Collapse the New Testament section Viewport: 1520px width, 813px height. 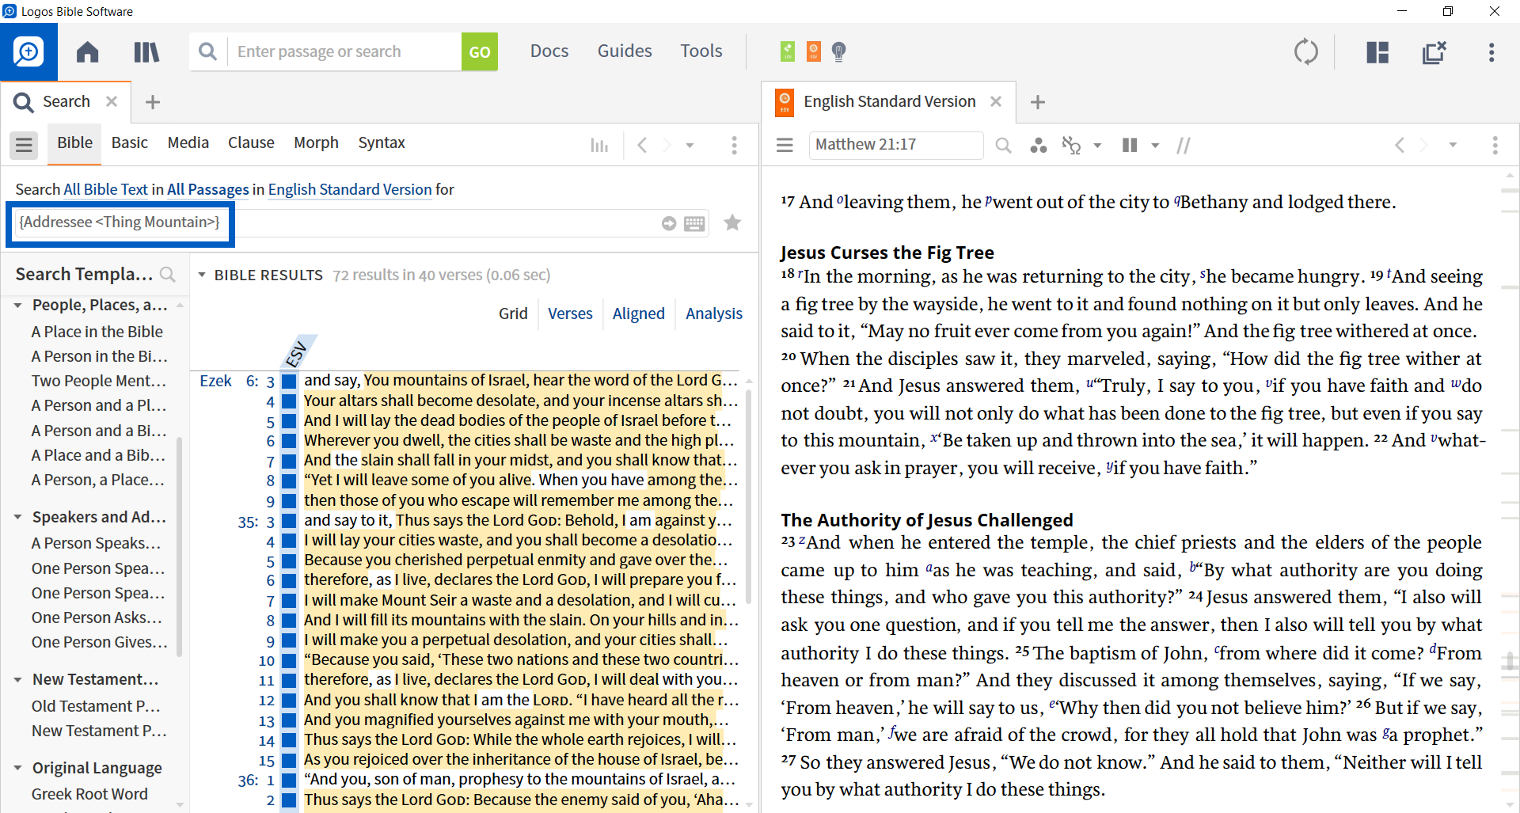coord(17,679)
